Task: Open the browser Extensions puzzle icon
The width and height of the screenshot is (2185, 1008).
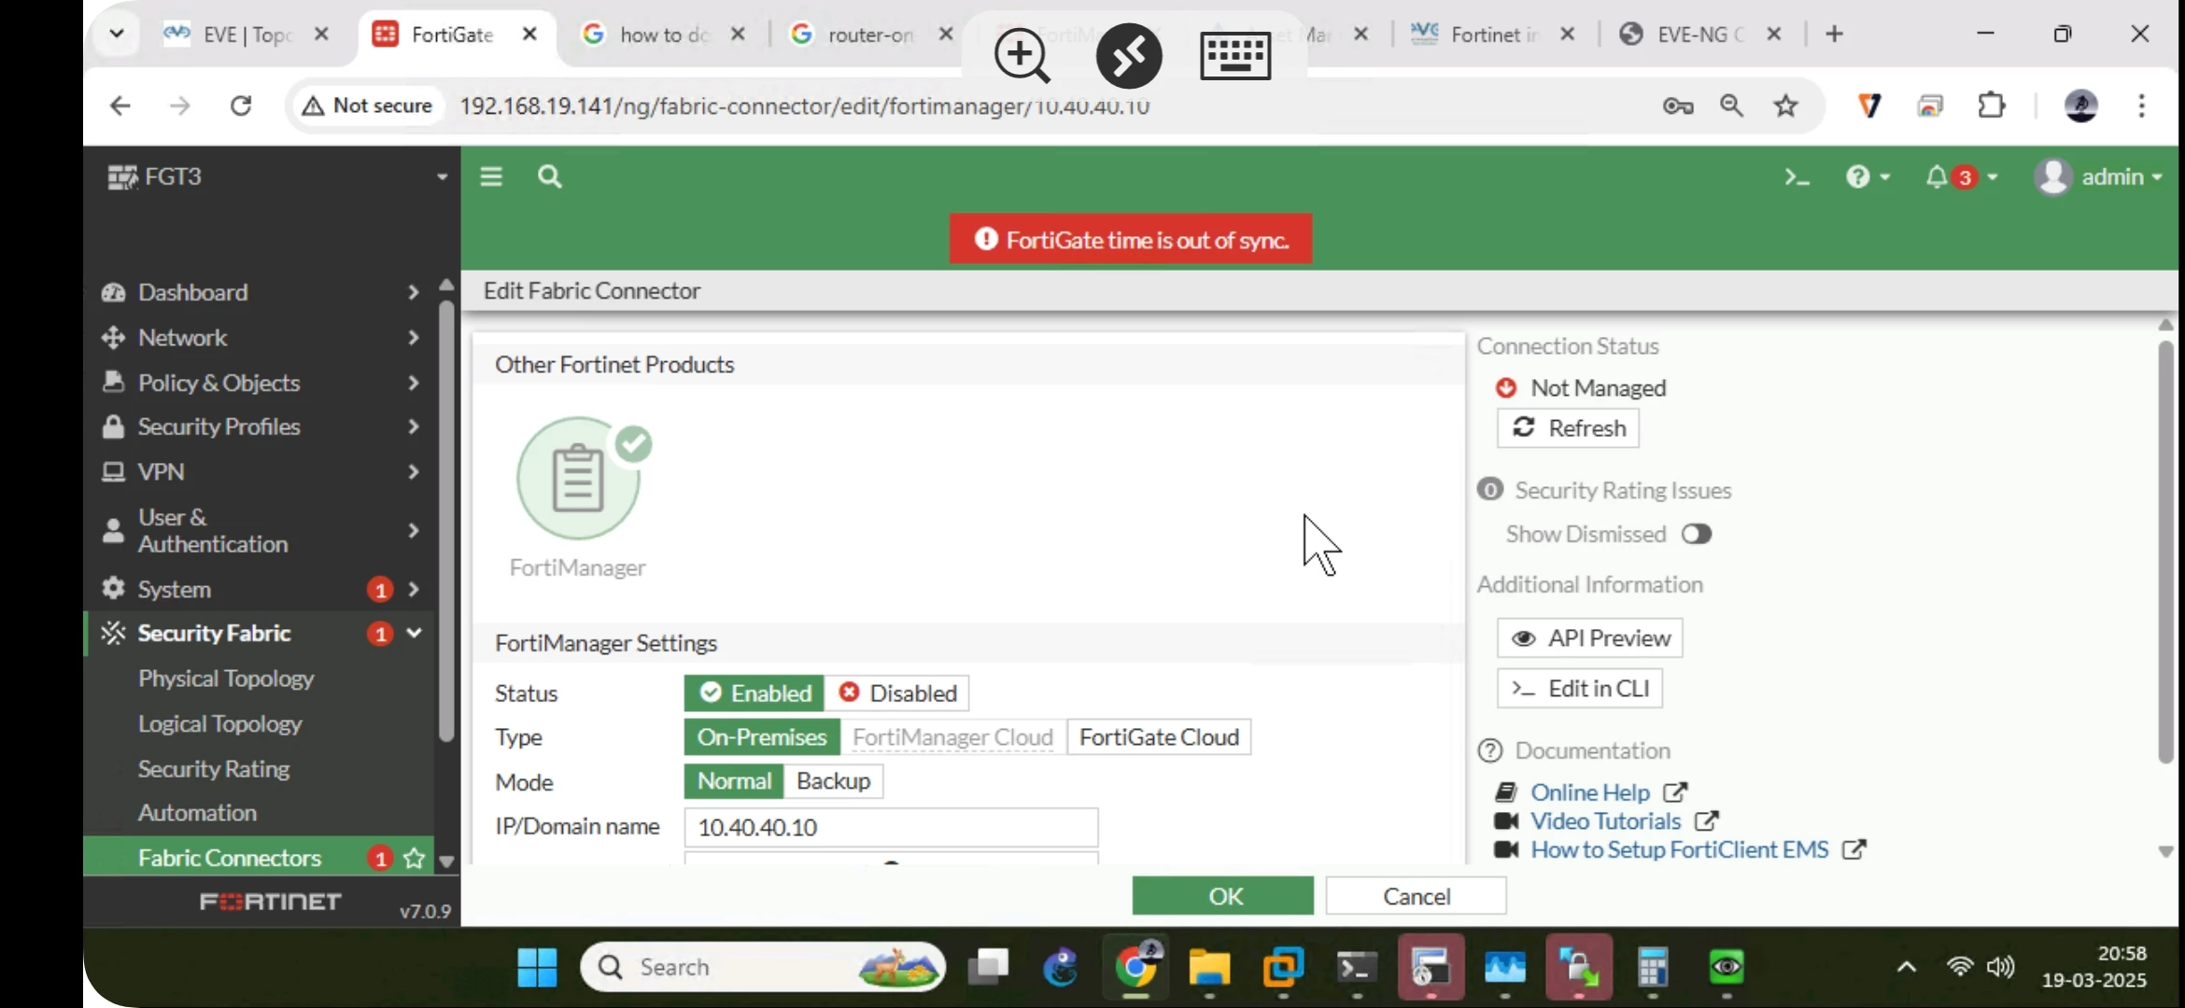Action: 1992,105
